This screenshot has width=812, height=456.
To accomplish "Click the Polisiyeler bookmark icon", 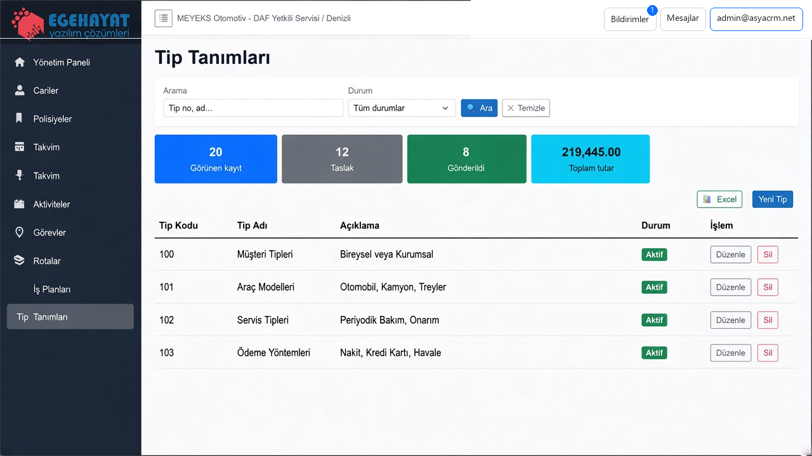I will point(20,118).
